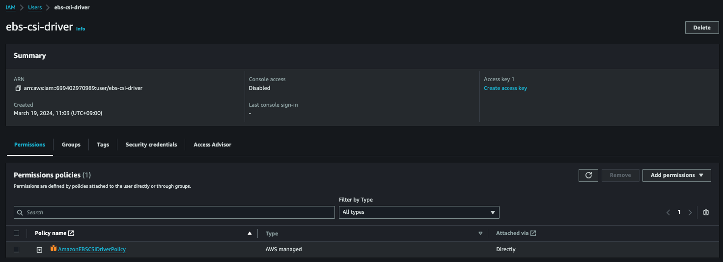Go to previous page of policies
This screenshot has height=262, width=723.
(668, 212)
